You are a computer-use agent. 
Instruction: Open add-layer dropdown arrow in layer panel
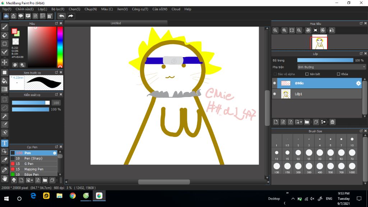[301, 122]
